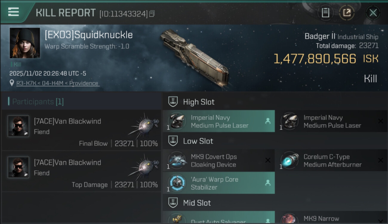Select the Dust Auto Salvager module
388x224 pixels.
point(219,217)
